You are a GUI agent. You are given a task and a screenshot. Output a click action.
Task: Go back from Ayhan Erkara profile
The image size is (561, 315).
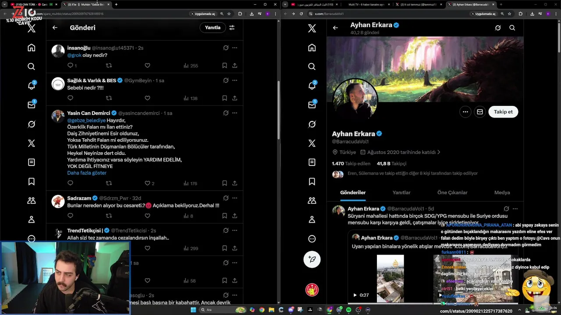tap(335, 28)
